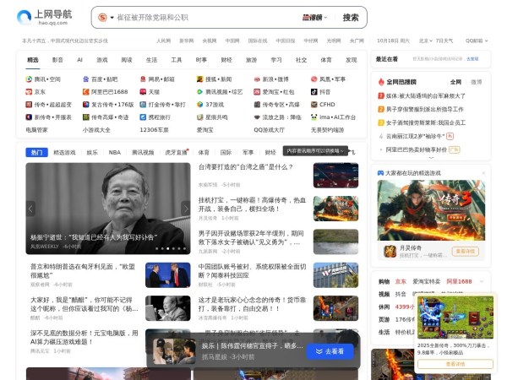This screenshot has width=507, height=380.
Task: Go to next slide in news carousel
Action: (x=186, y=209)
